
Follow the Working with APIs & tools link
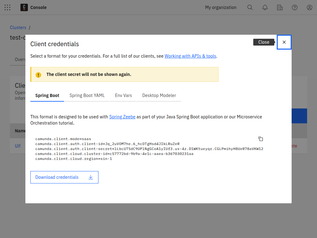pyautogui.click(x=190, y=56)
